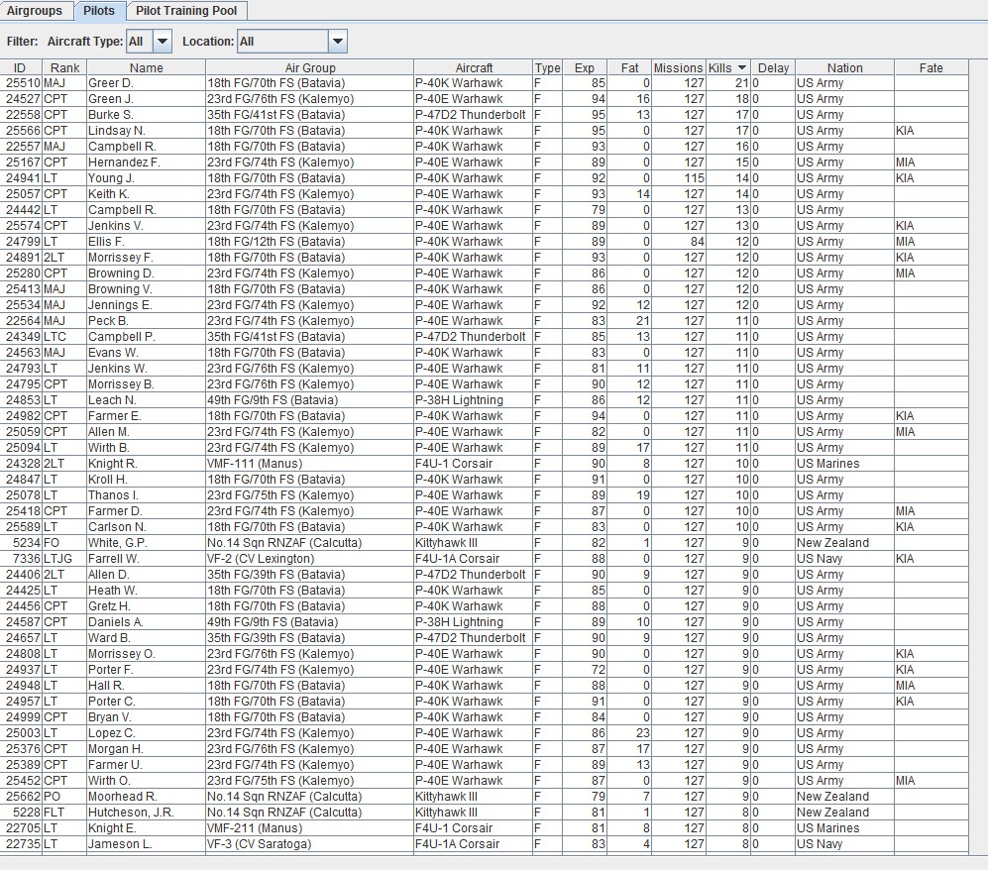988x870 pixels.
Task: Click Keith K. name cell
Action: coord(147,194)
